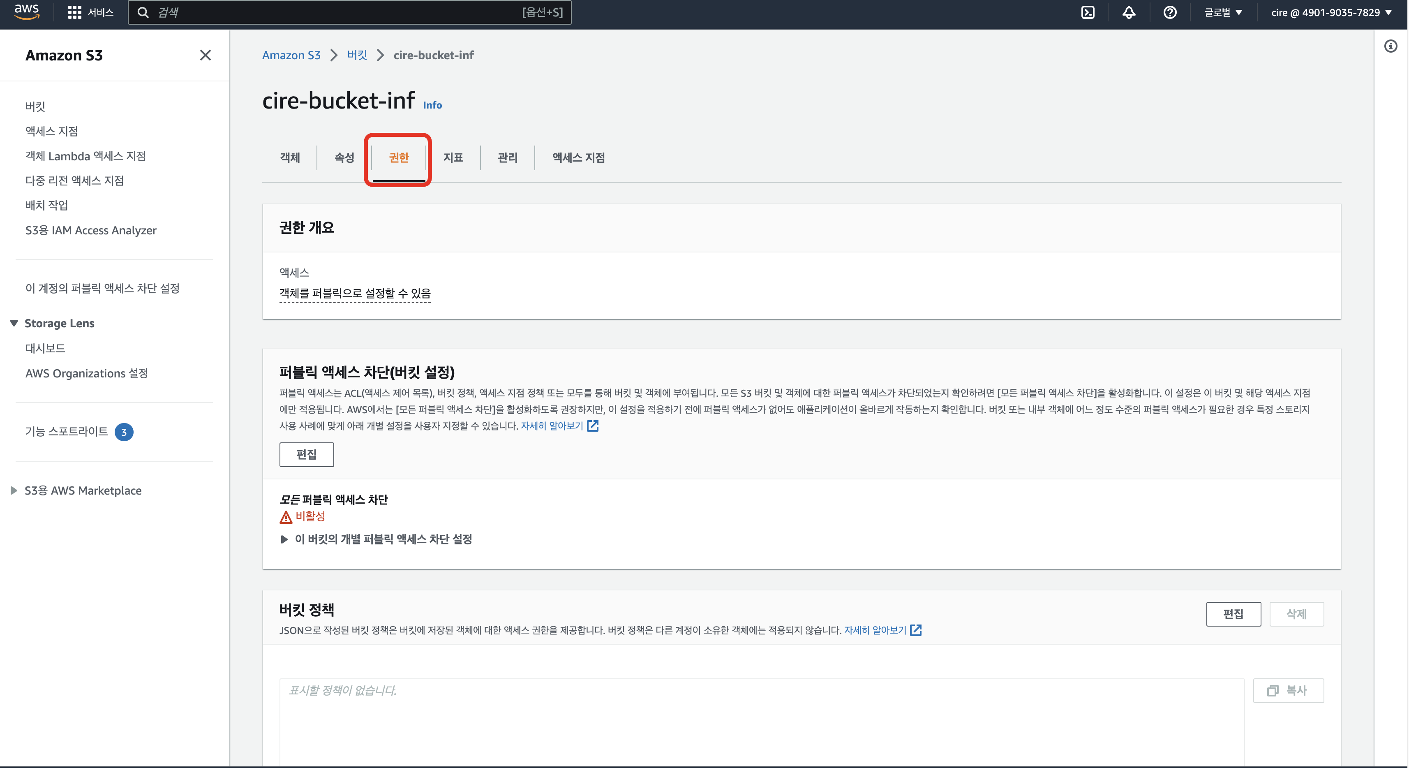Click the 검색 search input field
Image resolution: width=1409 pixels, height=768 pixels.
click(349, 13)
